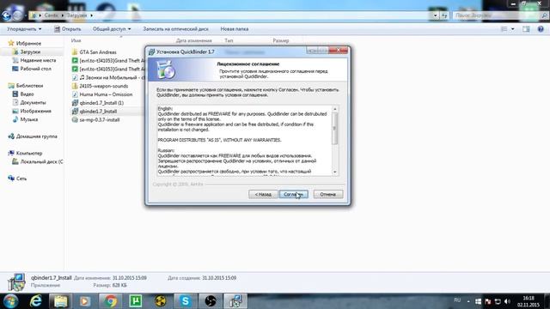Click Открыть in the Explorer toolbar

pos(68,29)
